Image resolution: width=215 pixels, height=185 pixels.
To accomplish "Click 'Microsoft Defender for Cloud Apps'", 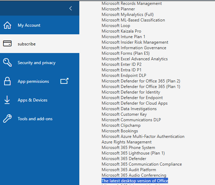I will point(135,103).
